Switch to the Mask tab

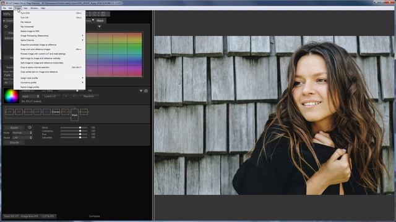coord(100,20)
